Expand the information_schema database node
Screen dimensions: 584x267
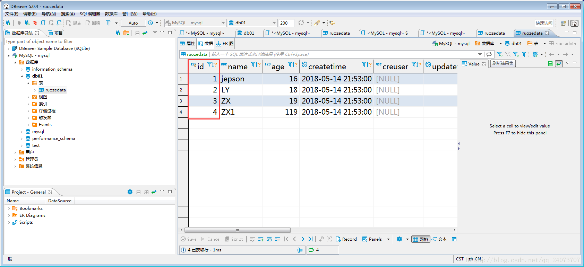(22, 69)
